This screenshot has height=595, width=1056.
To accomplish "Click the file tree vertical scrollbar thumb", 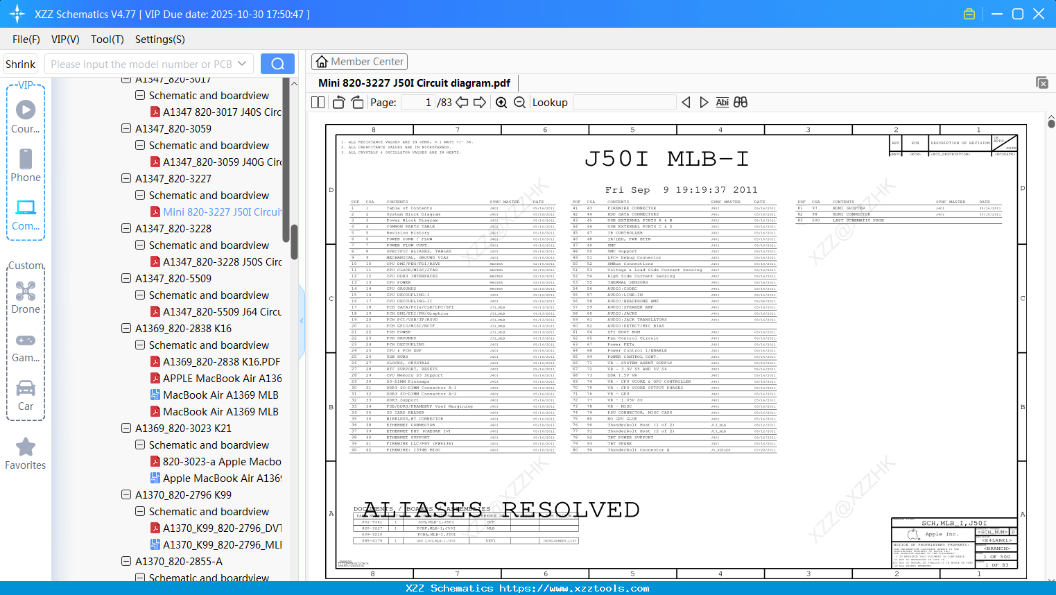I will point(294,241).
